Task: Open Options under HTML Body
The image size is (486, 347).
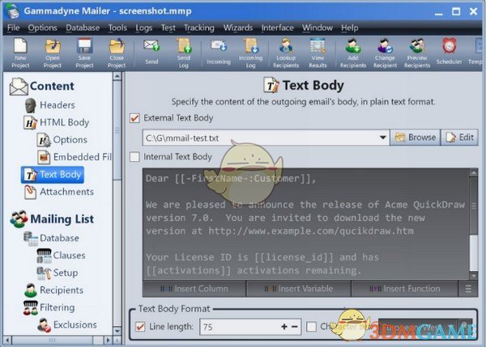Action: [x=62, y=140]
